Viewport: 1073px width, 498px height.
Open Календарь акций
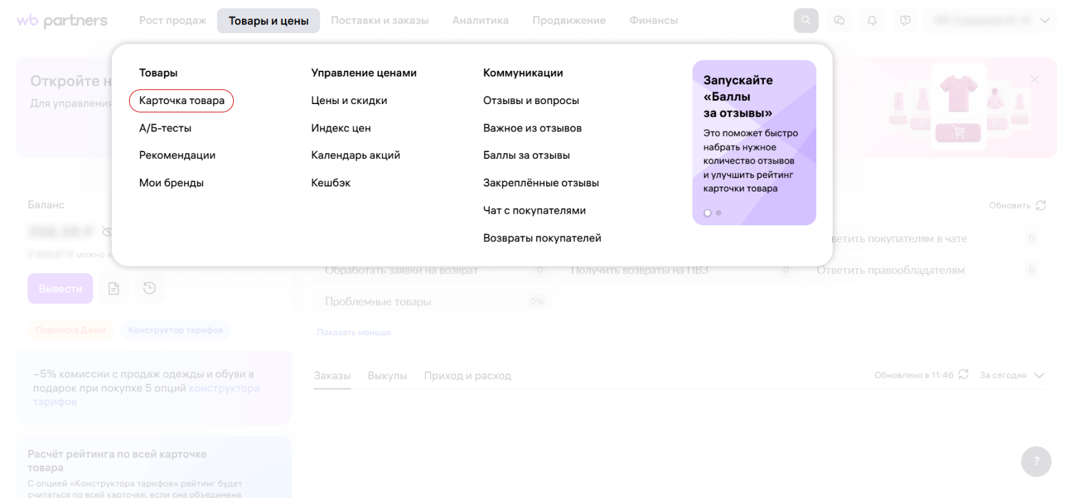356,156
